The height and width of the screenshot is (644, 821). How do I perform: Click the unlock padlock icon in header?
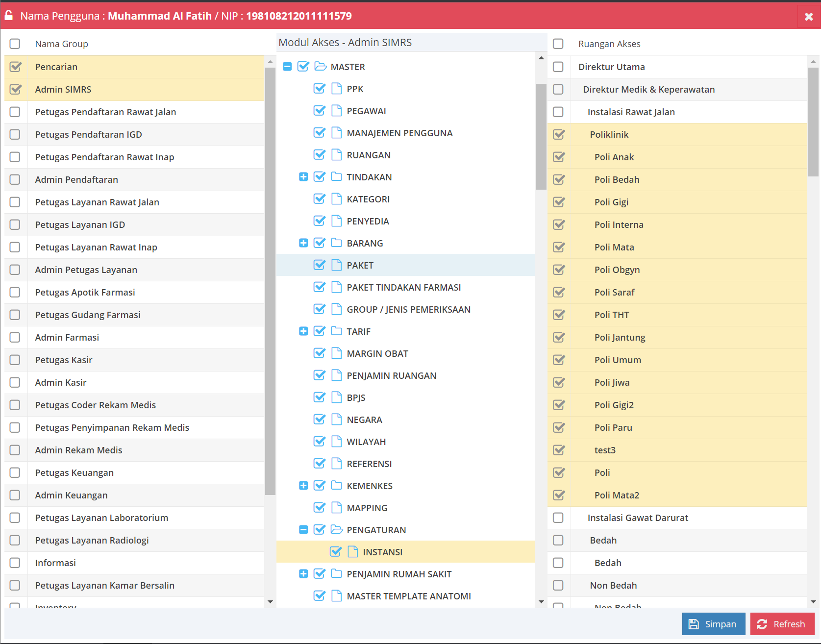coord(9,16)
